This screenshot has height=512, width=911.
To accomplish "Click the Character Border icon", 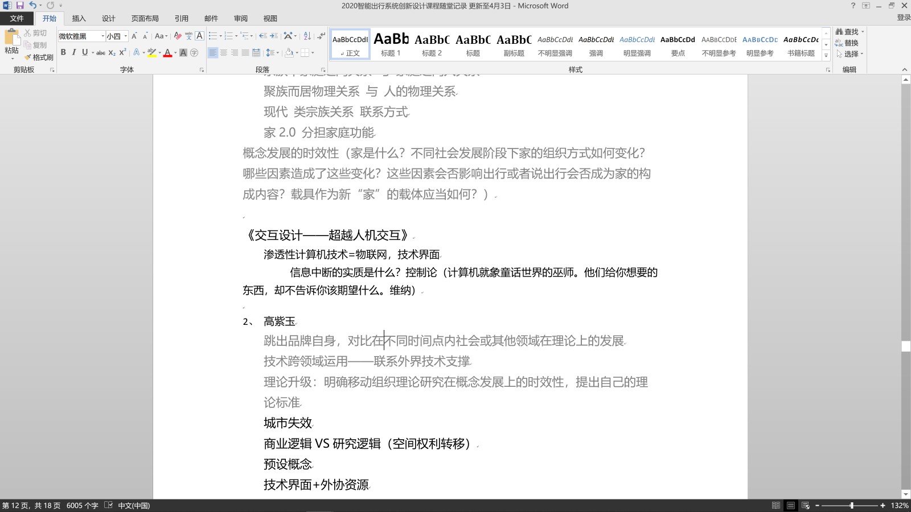I will 199,36.
